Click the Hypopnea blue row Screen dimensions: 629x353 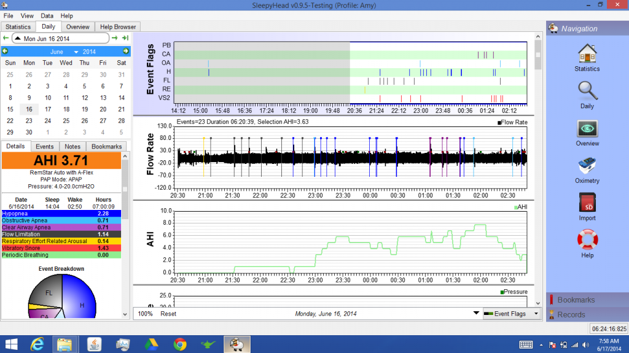pos(61,214)
